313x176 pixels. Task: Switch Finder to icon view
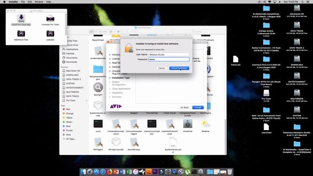[91, 31]
